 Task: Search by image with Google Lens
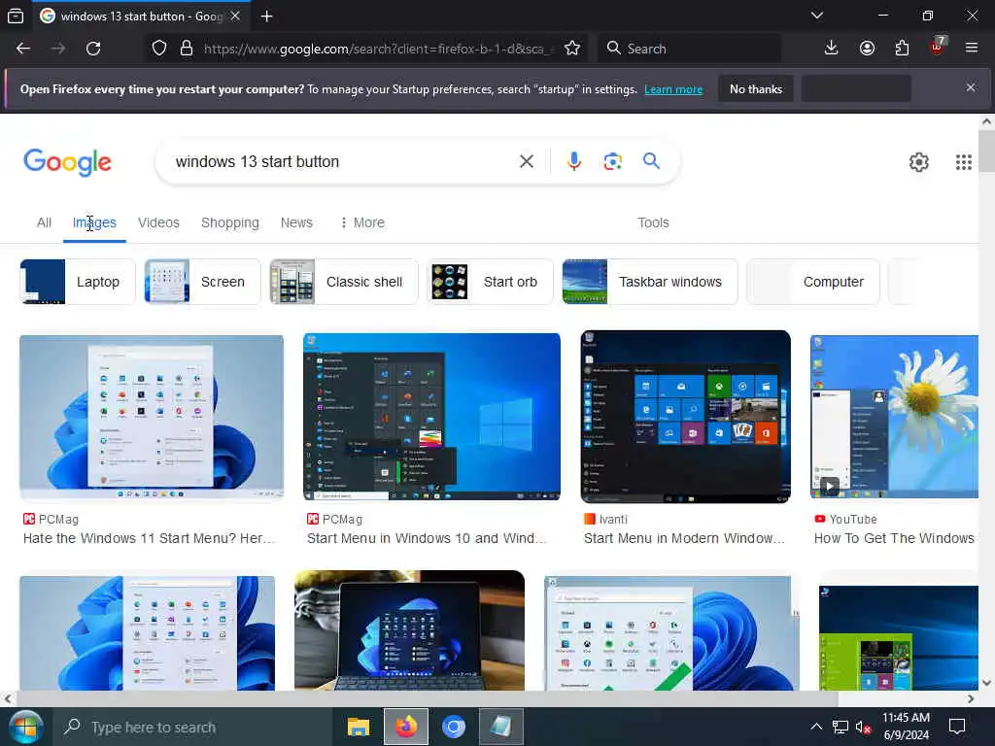(x=612, y=162)
